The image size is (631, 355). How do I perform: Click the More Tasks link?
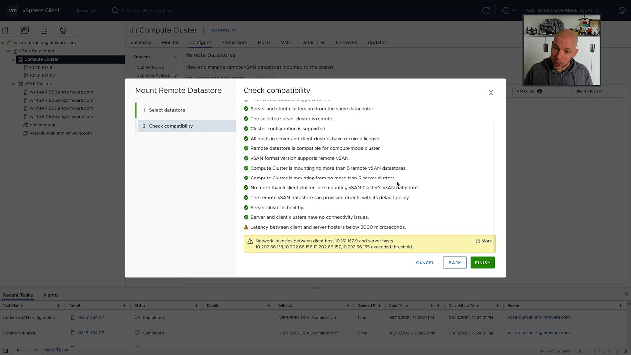tap(56, 350)
